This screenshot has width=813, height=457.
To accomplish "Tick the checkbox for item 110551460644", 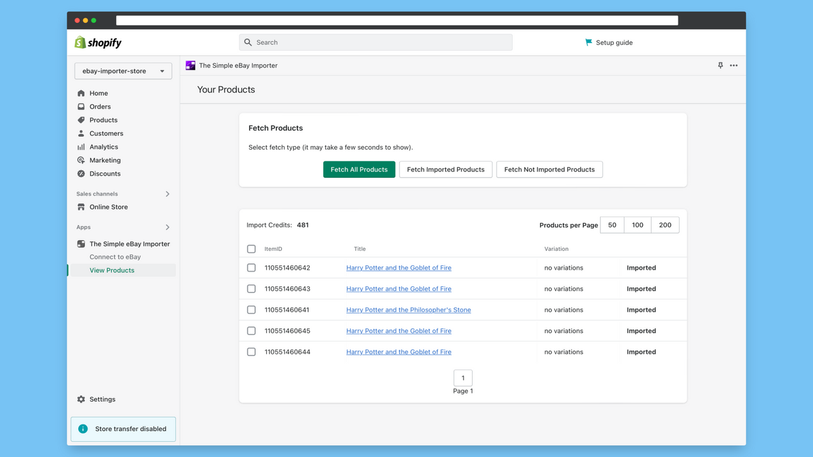I will pyautogui.click(x=251, y=352).
